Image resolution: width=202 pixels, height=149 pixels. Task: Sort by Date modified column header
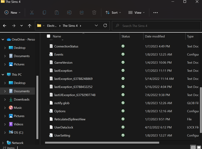(155, 36)
